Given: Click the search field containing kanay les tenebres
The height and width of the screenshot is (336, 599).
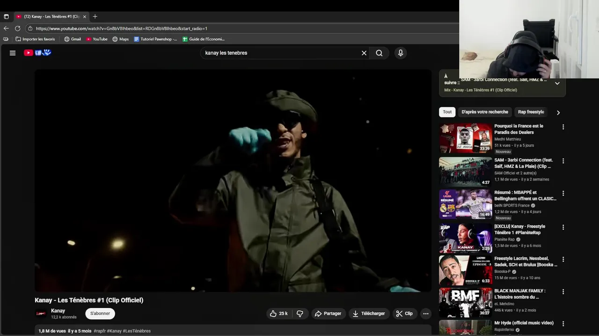Looking at the screenshot, I should click(281, 53).
